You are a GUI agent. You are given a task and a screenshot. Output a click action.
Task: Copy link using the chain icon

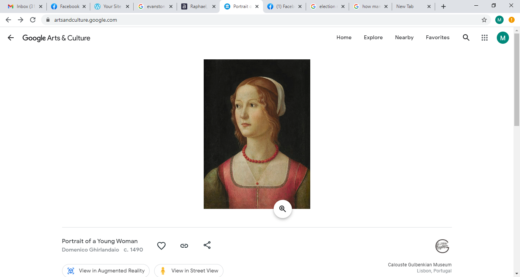(x=184, y=246)
